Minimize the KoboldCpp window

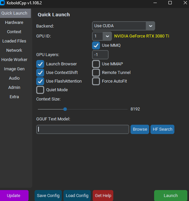click(155, 3)
